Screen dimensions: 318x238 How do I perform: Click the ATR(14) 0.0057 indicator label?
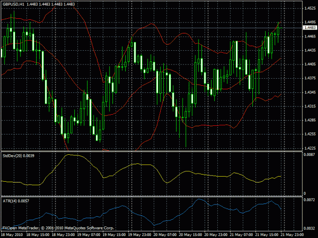[16, 201]
